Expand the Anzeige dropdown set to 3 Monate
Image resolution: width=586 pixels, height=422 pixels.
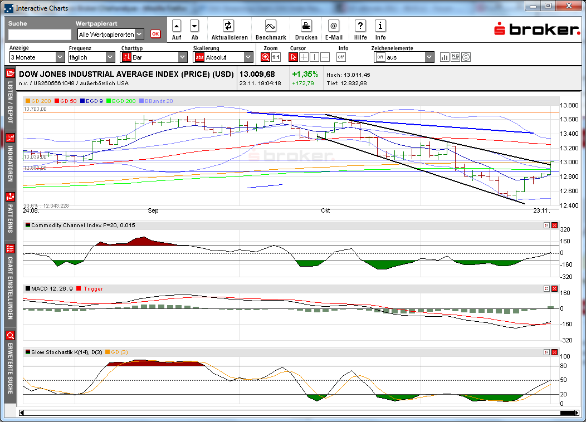(58, 56)
